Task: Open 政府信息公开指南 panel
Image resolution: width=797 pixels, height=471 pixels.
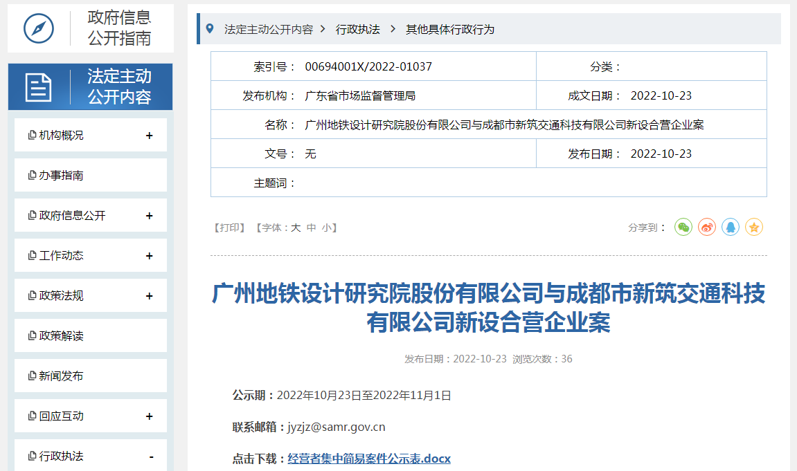Action: point(91,28)
